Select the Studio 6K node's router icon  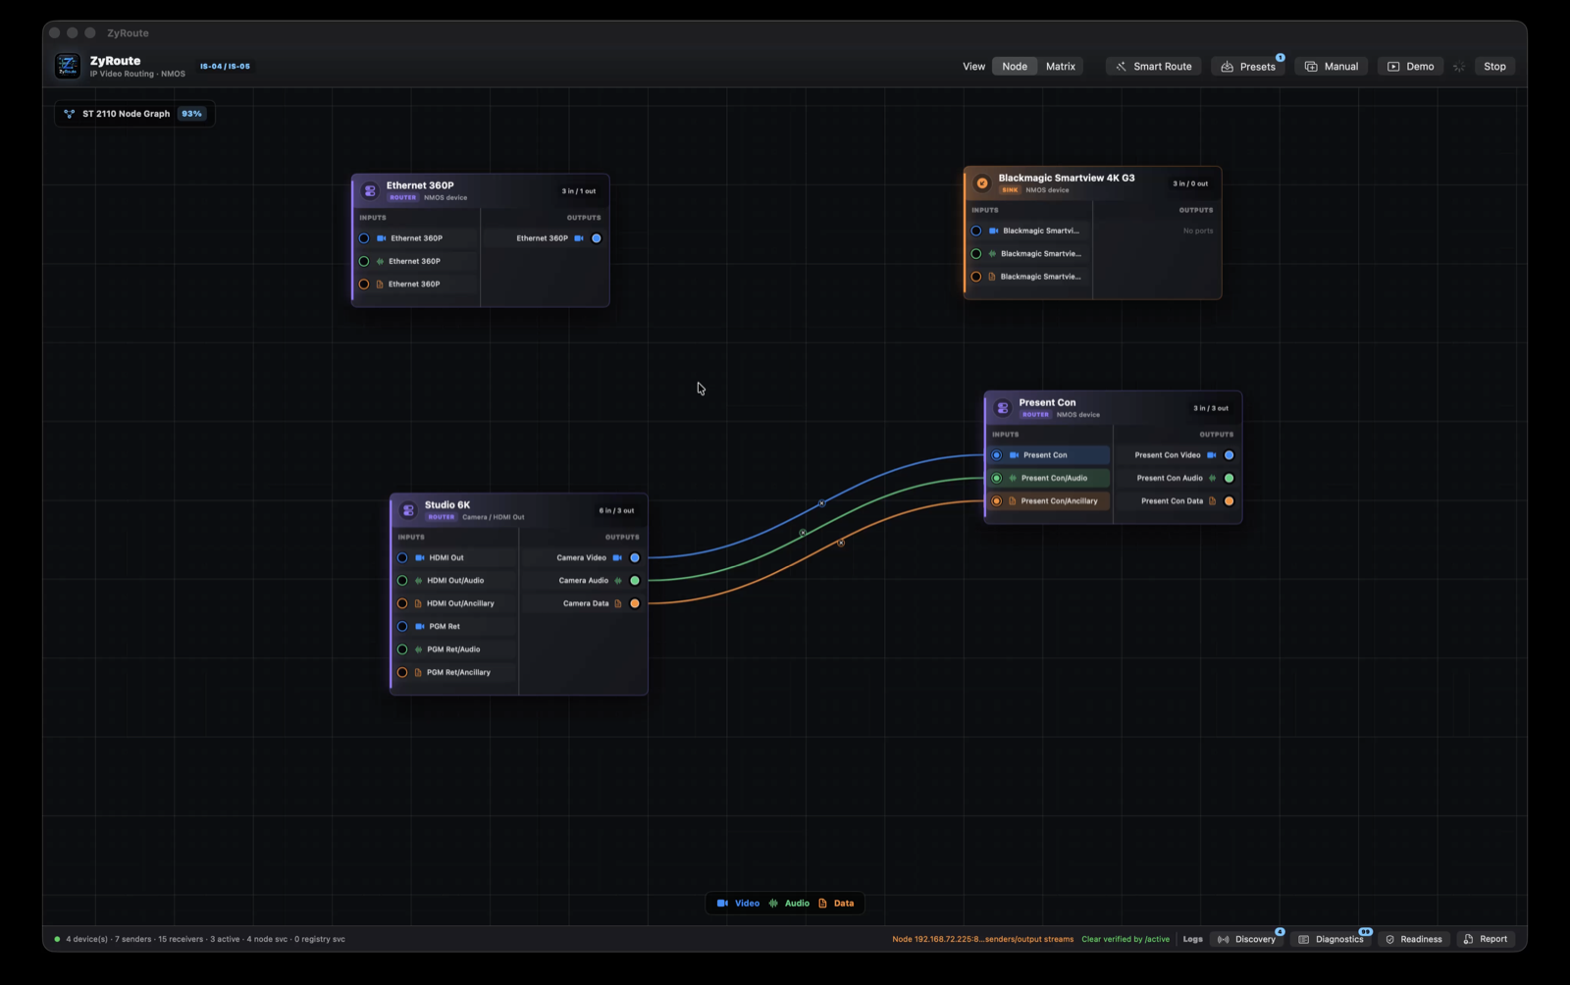pyautogui.click(x=408, y=510)
